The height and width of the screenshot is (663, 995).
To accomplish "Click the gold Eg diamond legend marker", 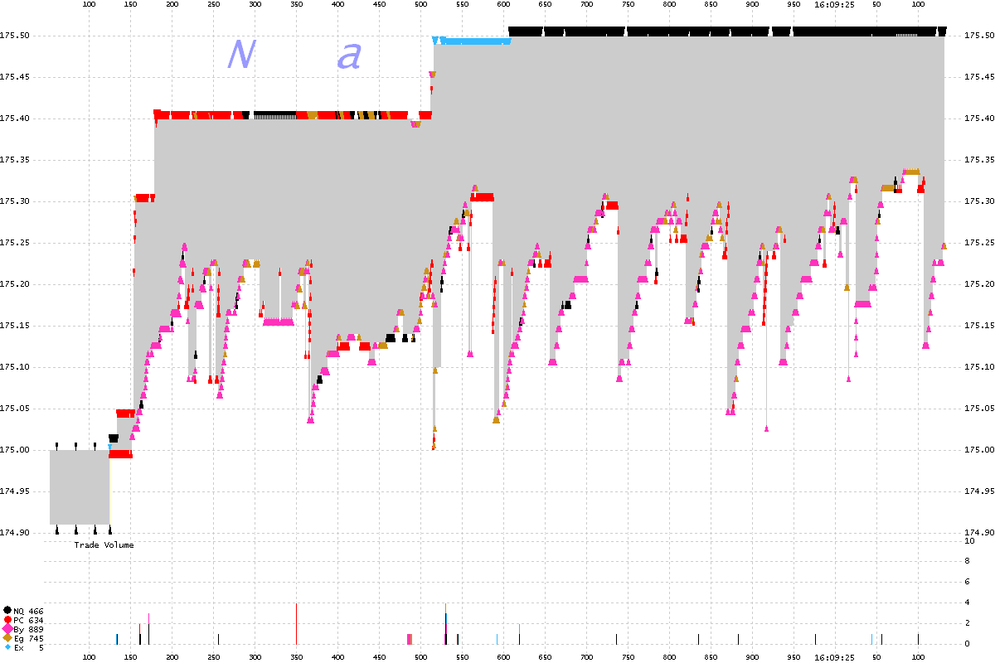I will (x=7, y=638).
